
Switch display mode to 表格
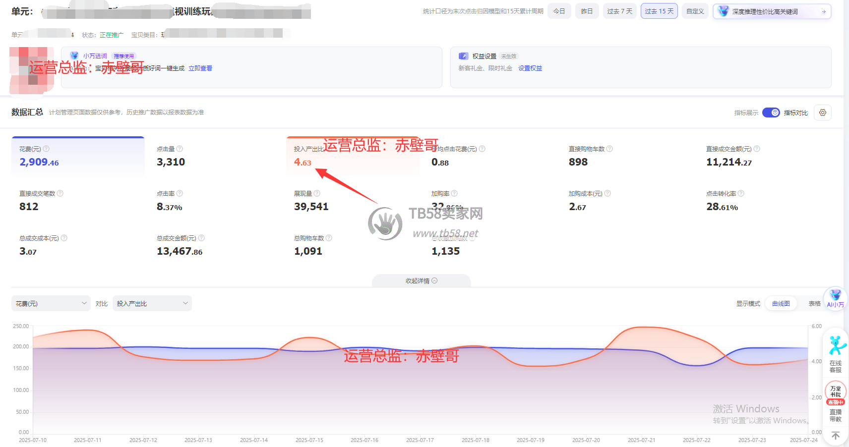814,303
